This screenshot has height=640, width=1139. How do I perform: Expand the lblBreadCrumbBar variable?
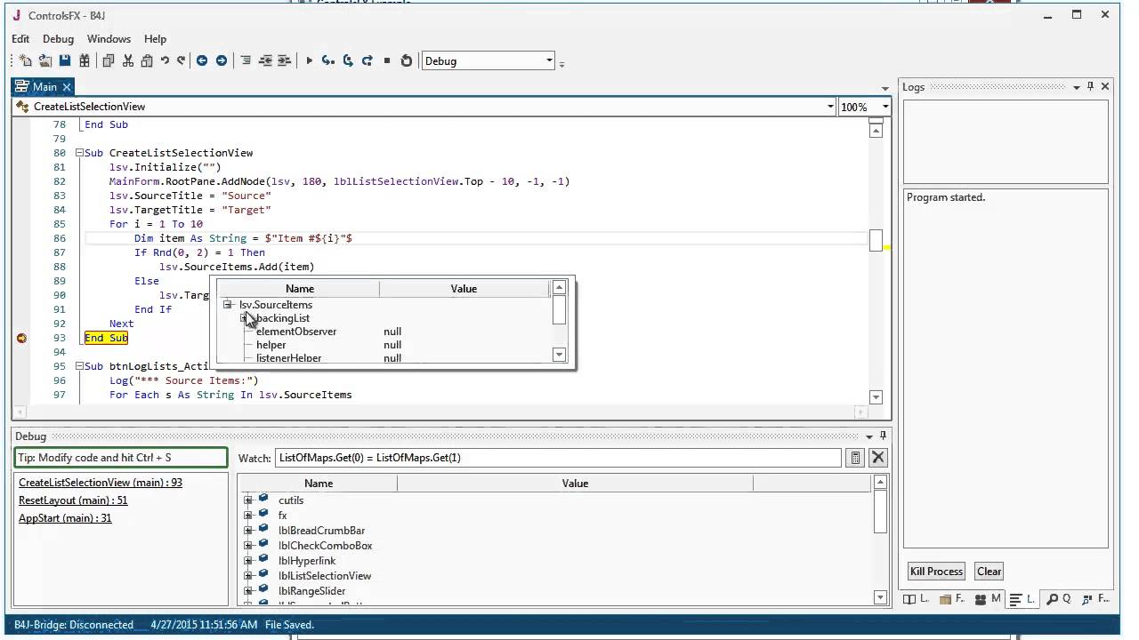[248, 530]
